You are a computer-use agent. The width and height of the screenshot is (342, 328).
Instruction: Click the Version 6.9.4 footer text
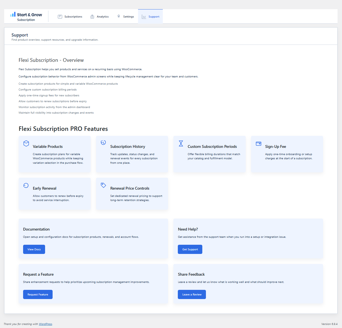click(329, 324)
